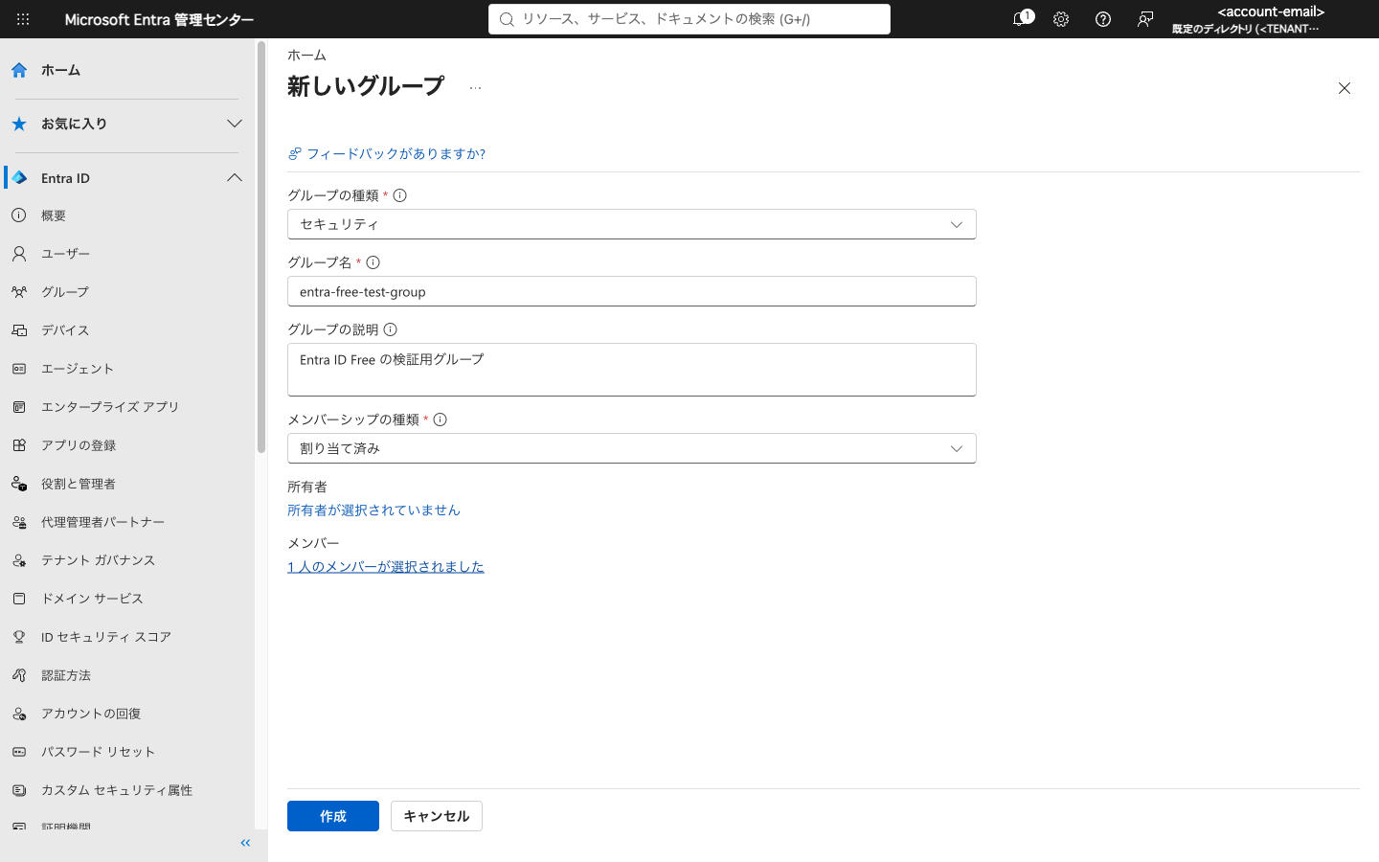1379x862 pixels.
Task: Click the info icon beside グループの種類
Action: pyautogui.click(x=400, y=195)
